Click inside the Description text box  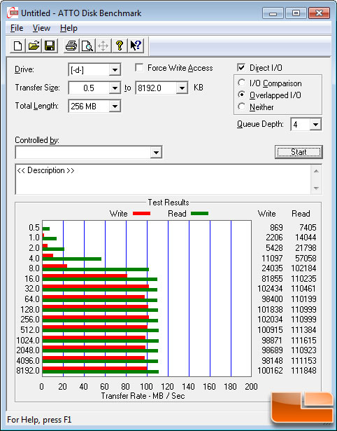163,179
